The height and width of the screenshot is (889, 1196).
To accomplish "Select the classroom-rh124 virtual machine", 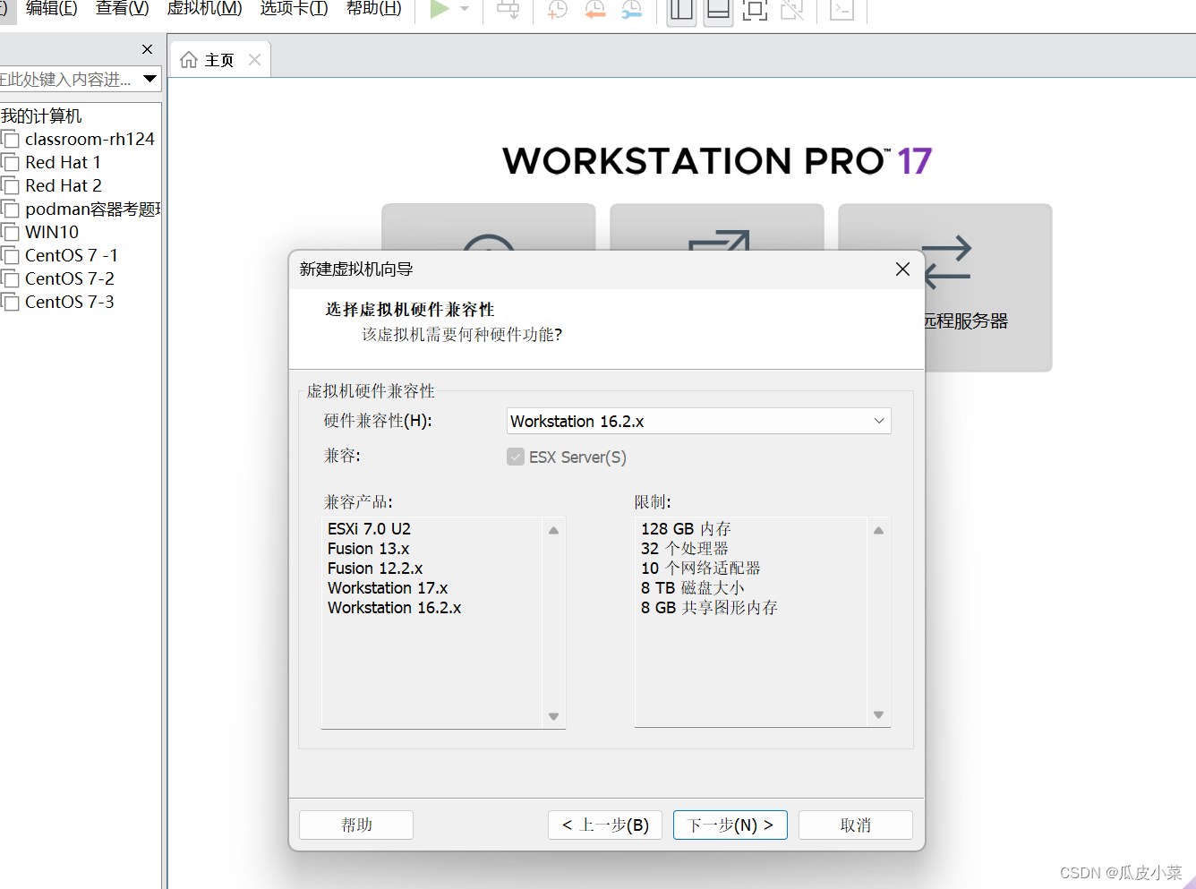I will tap(90, 139).
